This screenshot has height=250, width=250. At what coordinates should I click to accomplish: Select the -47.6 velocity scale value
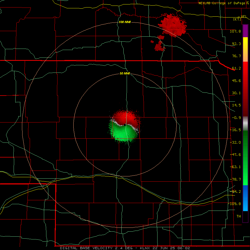(x=235, y=155)
